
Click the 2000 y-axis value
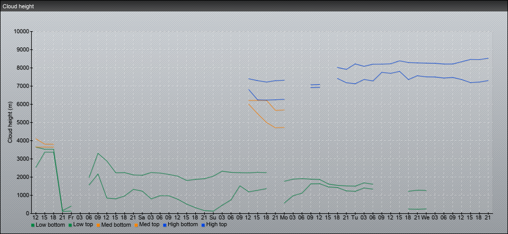(23, 177)
